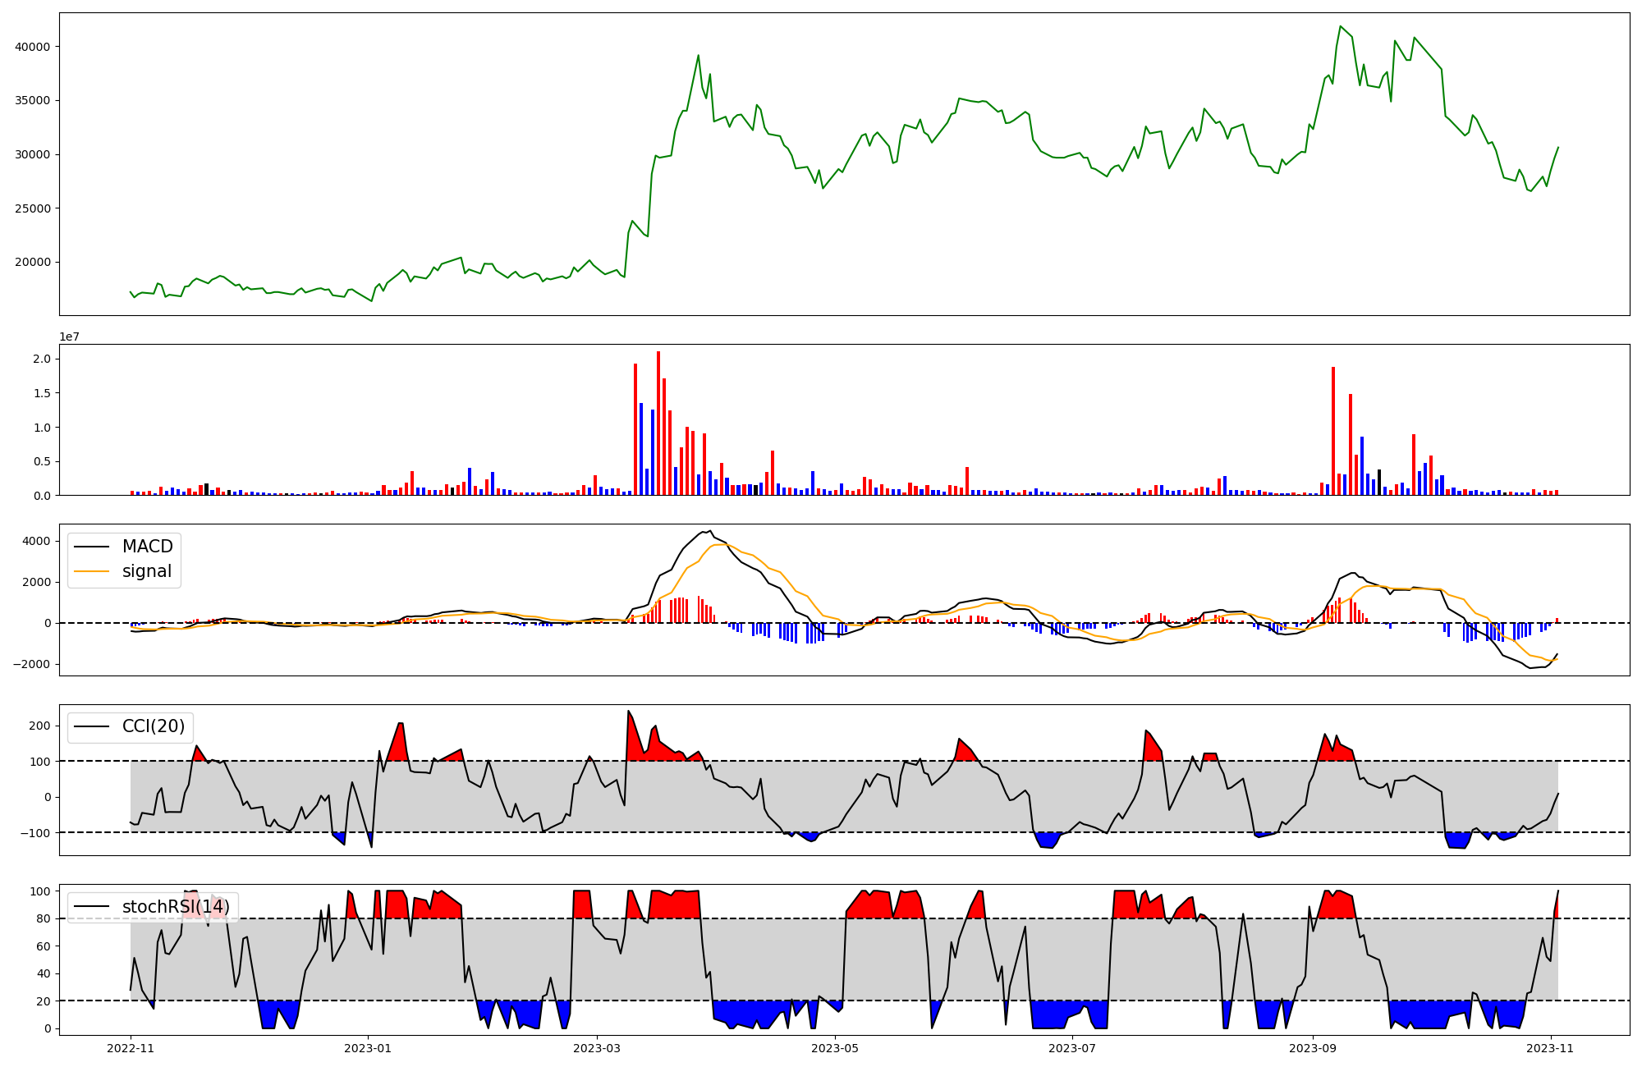Click the CCI(20) legend label
The width and height of the screenshot is (1642, 1067).
[x=153, y=726]
